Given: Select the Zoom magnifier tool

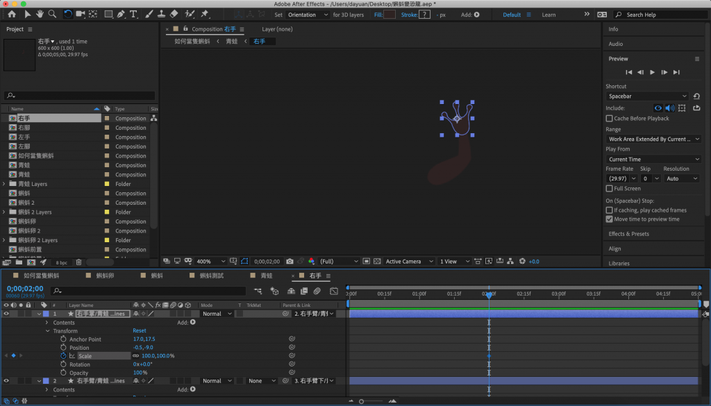Looking at the screenshot, I should pos(52,14).
